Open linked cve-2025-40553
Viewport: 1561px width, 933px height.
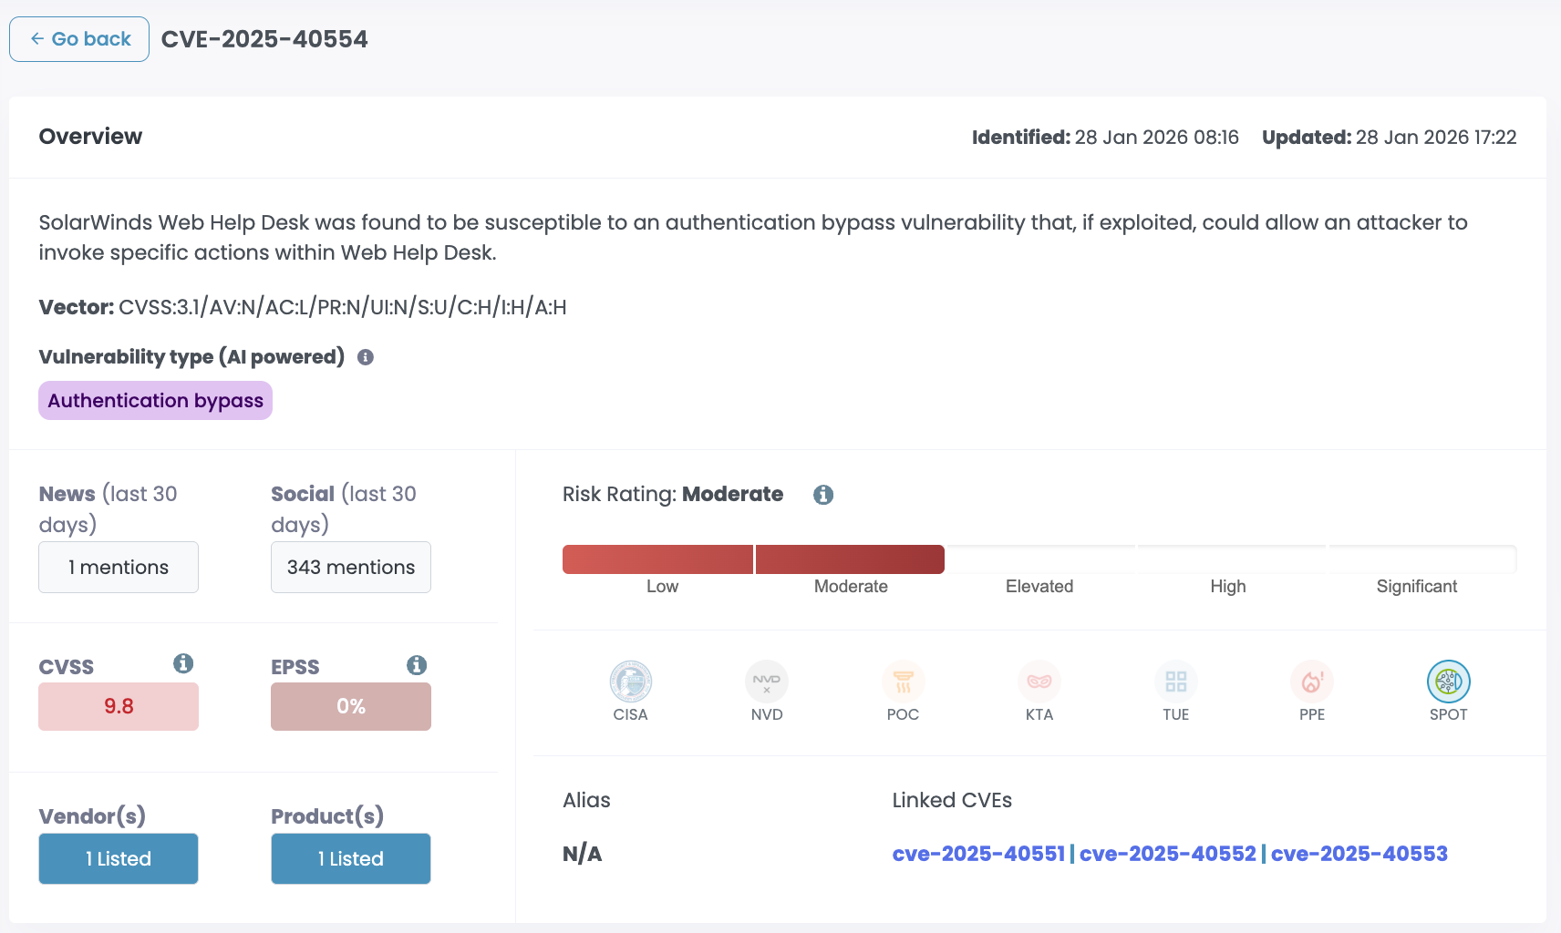pos(1359,854)
